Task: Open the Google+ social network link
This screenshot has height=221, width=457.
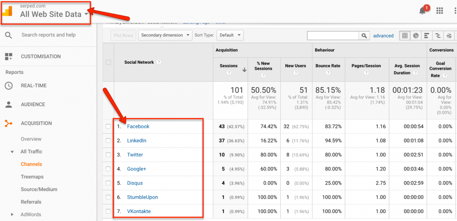Action: point(137,169)
